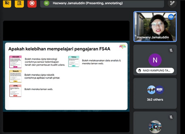Click the annotation pen icon

coord(172,3)
